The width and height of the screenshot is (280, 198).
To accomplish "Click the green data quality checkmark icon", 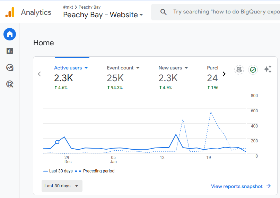I will coord(253,70).
